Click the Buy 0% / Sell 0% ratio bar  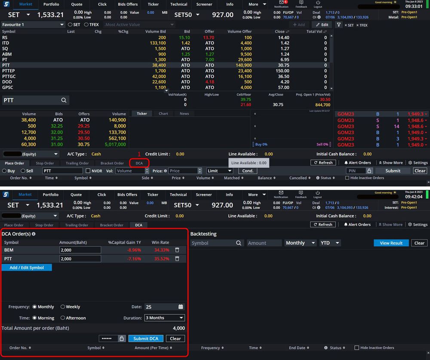pyautogui.click(x=292, y=144)
